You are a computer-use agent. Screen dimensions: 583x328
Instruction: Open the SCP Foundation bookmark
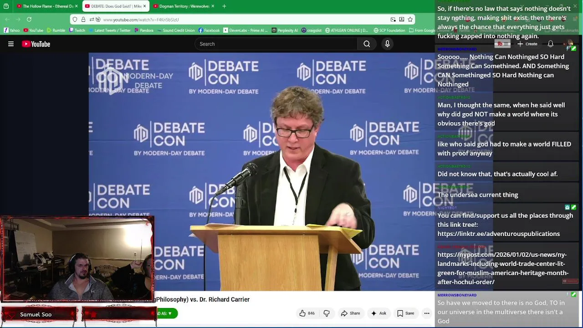point(389,31)
